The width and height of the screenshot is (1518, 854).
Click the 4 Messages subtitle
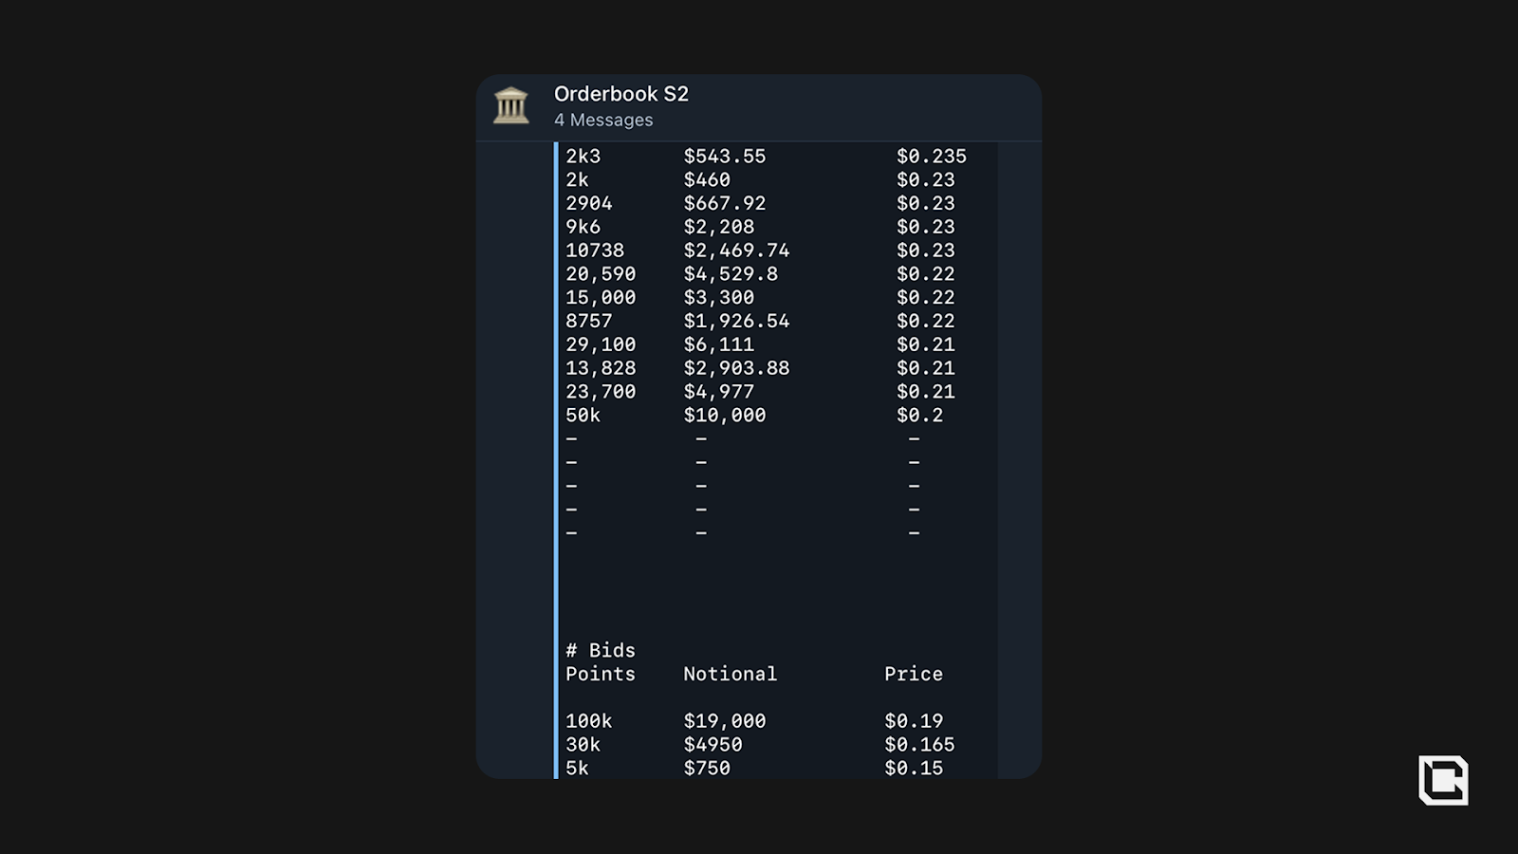tap(603, 121)
